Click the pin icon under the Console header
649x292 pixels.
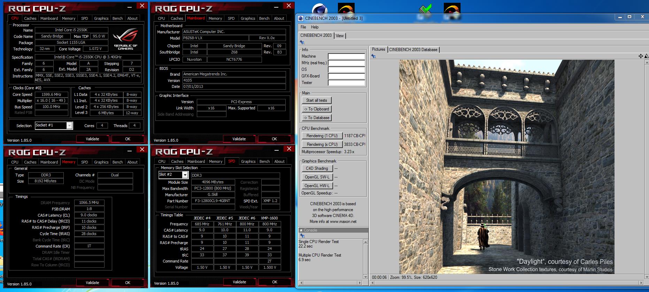302,235
